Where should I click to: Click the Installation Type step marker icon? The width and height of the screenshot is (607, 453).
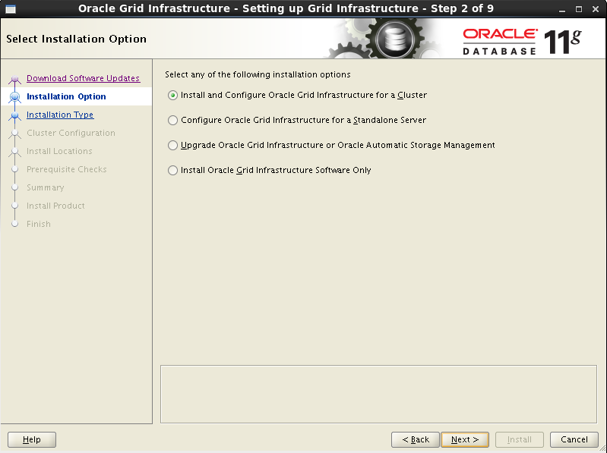[x=14, y=115]
